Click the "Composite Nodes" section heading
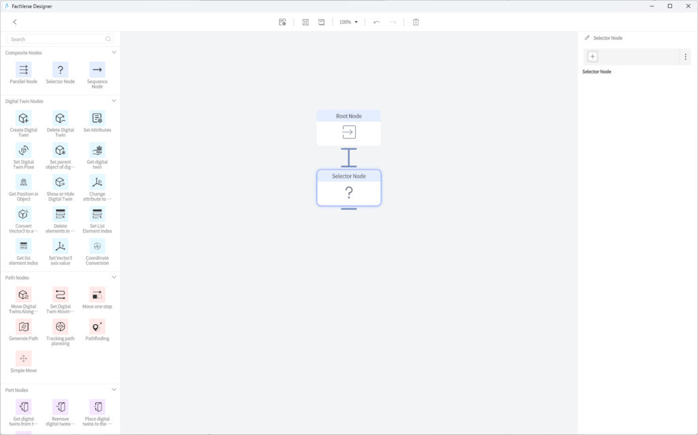 pos(24,52)
